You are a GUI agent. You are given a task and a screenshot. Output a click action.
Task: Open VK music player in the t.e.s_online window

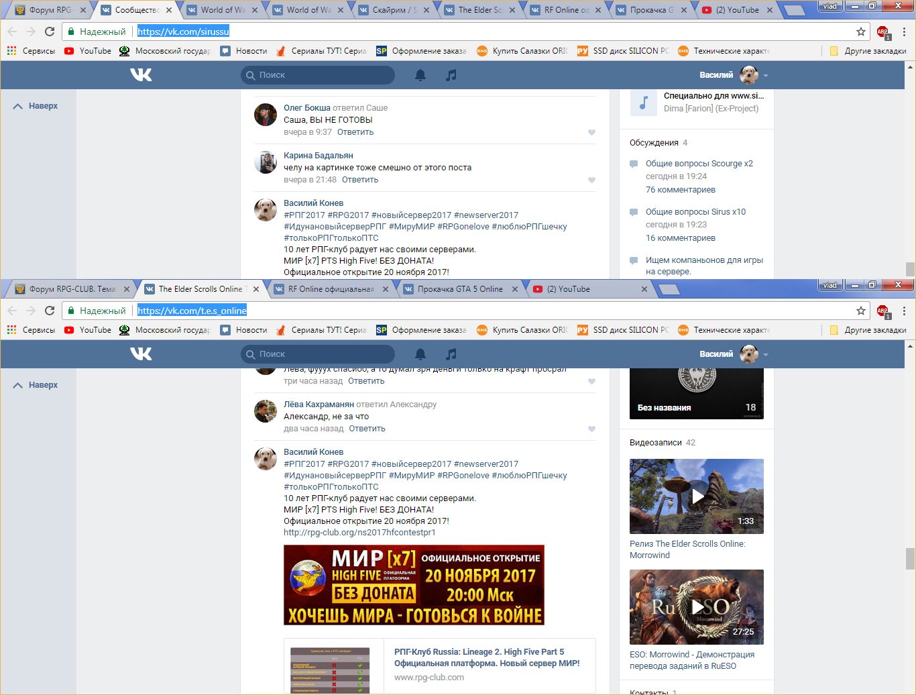click(451, 354)
